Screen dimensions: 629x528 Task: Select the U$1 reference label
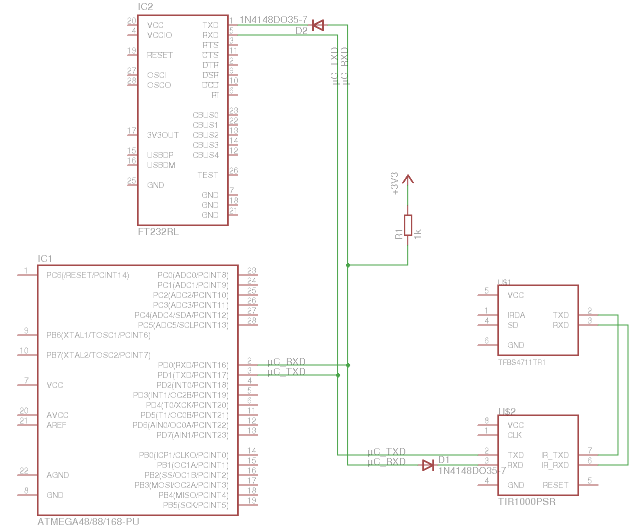(504, 282)
